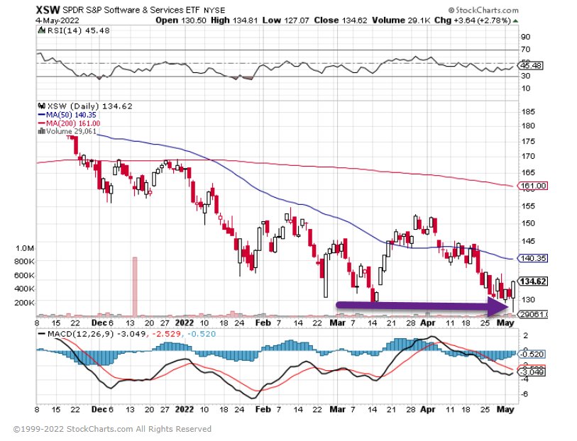
Task: Click the Feb label under the price chart
Action: pyautogui.click(x=263, y=323)
